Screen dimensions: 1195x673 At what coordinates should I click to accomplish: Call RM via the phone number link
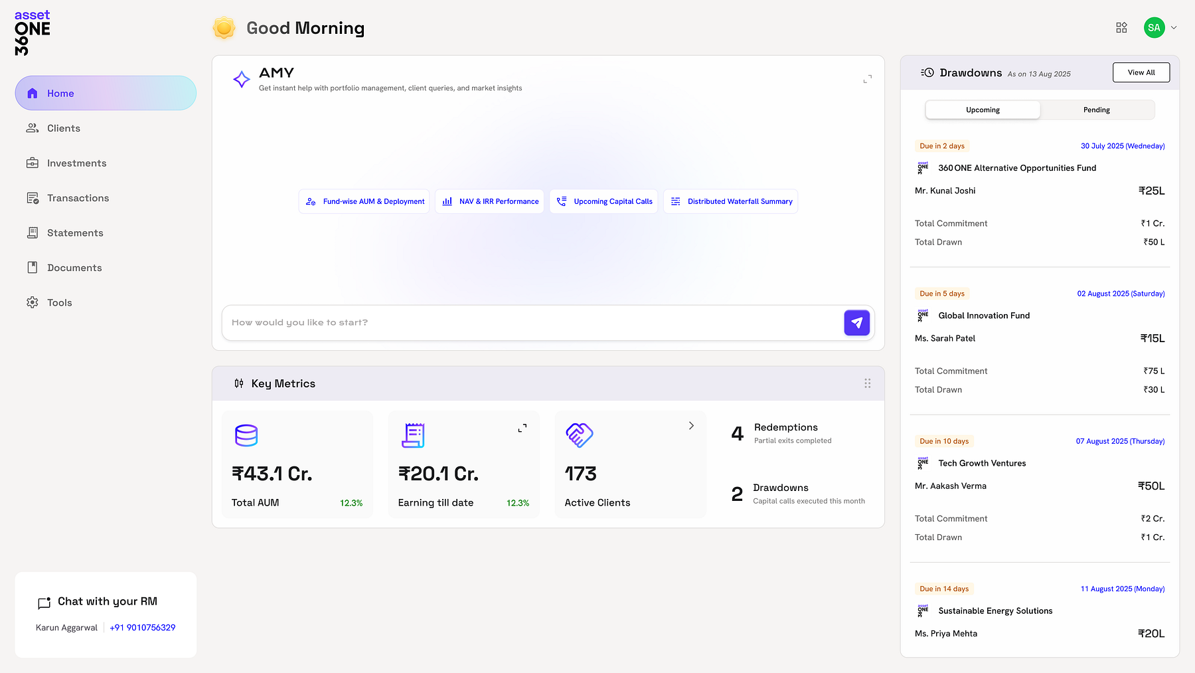142,627
